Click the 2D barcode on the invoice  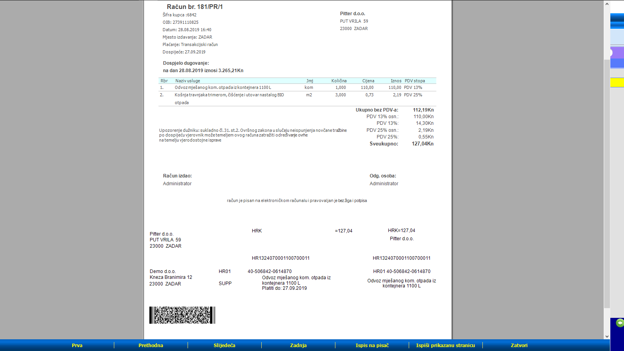point(182,315)
